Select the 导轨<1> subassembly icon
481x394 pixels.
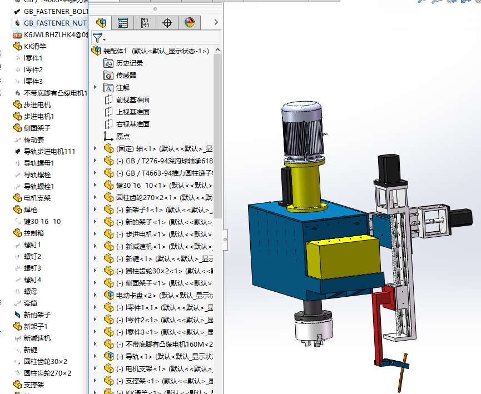point(108,356)
